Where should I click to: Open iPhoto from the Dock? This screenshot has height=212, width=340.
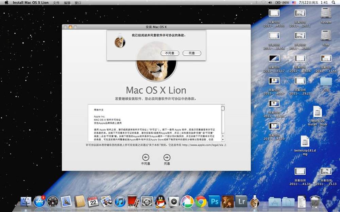[106, 201]
